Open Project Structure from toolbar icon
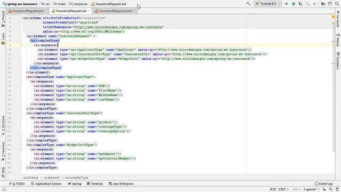 (x=323, y=4)
